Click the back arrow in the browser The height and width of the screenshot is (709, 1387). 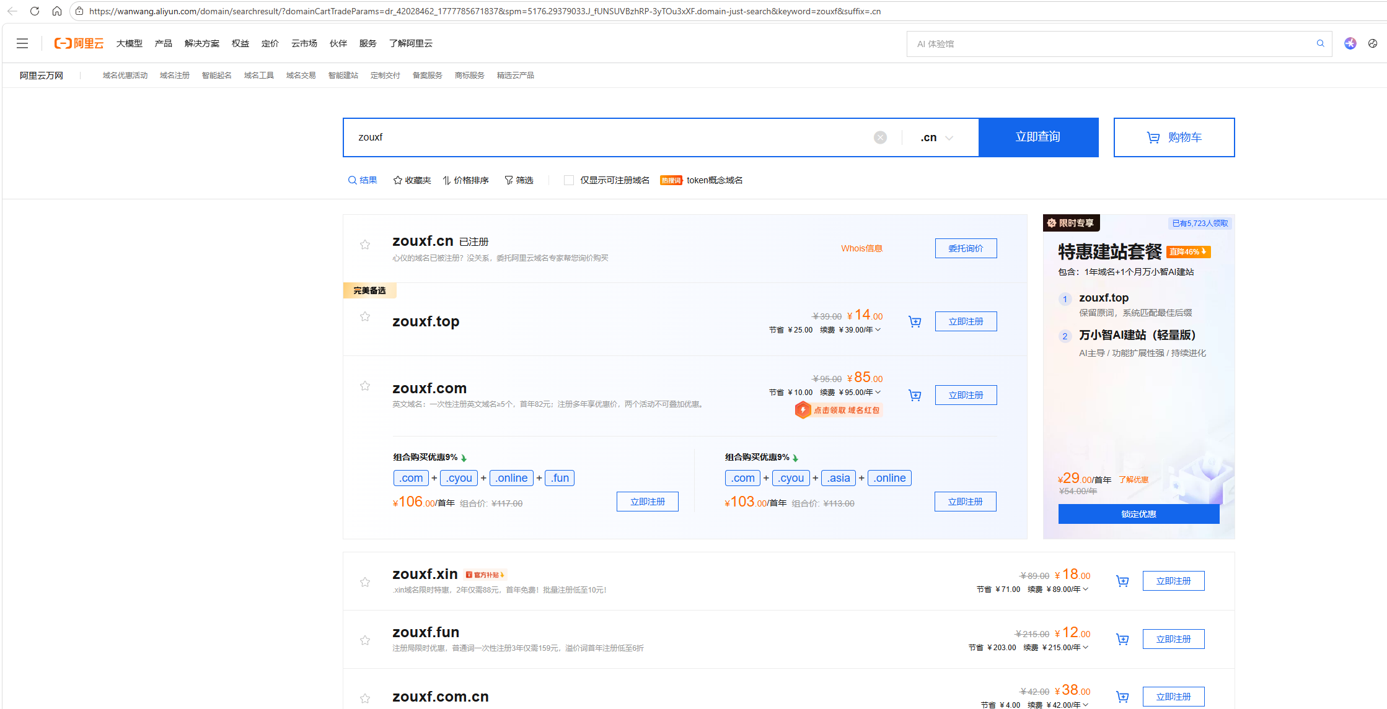point(12,11)
